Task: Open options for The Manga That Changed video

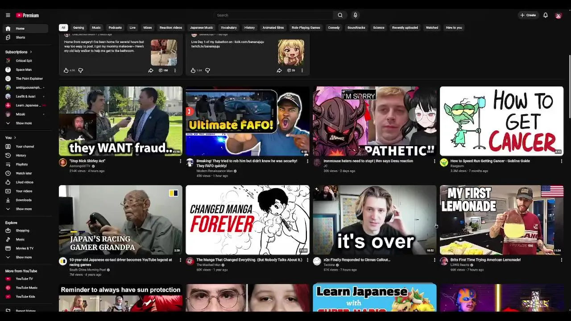Action: 307,260
